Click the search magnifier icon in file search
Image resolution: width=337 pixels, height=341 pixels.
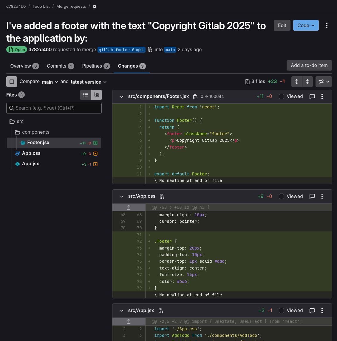point(12,108)
